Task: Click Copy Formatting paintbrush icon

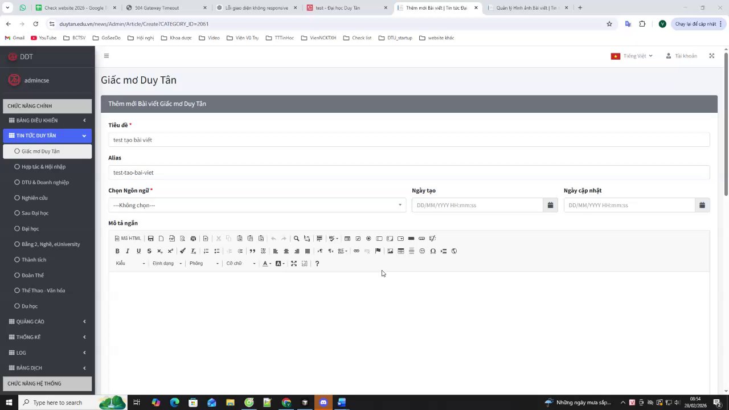Action: coord(183,251)
